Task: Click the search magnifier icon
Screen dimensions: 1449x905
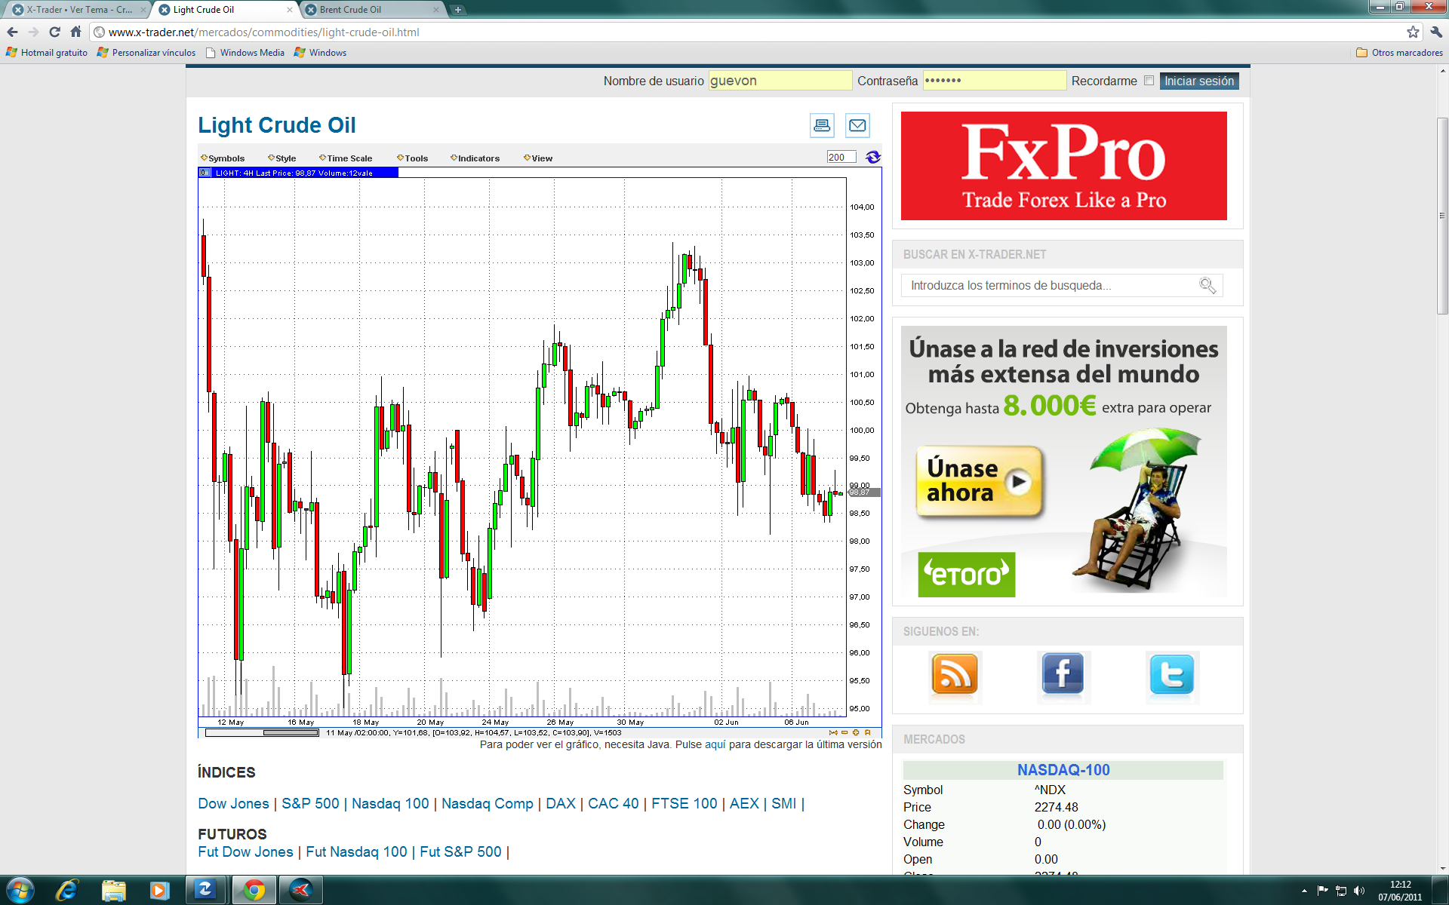Action: click(x=1207, y=285)
